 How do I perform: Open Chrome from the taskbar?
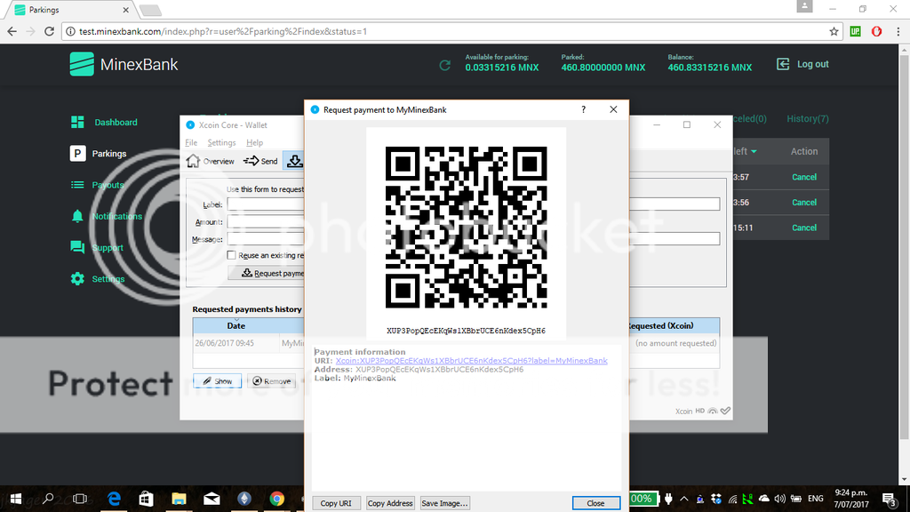click(x=277, y=499)
